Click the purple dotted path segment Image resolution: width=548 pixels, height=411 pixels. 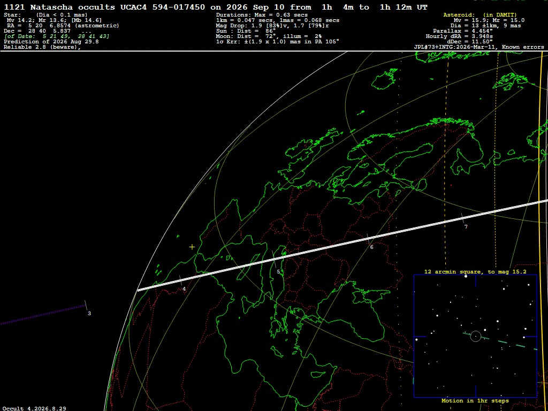pos(43,315)
